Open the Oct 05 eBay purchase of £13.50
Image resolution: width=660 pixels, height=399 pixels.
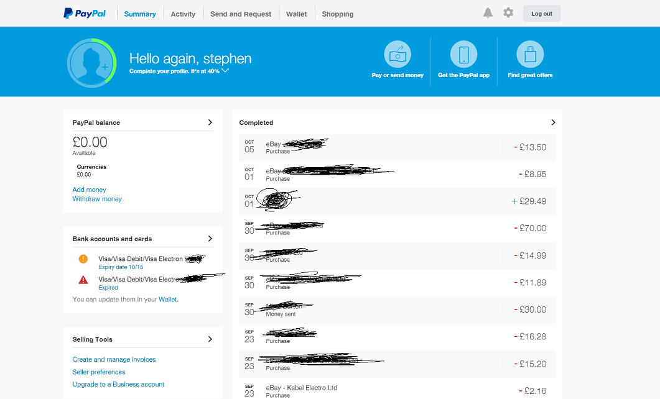pyautogui.click(x=397, y=147)
